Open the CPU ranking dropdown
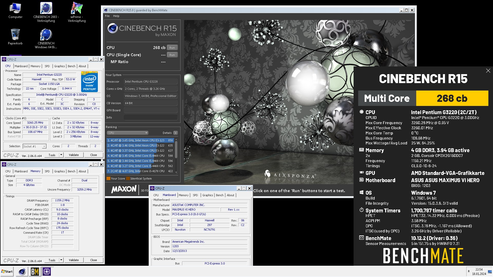 (x=128, y=133)
